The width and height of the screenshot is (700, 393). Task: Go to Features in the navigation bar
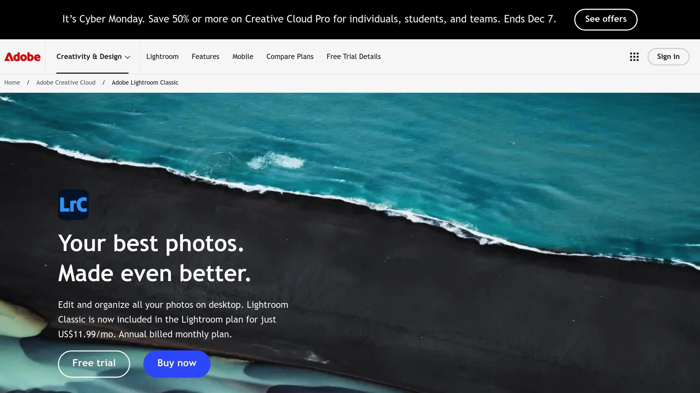click(205, 57)
